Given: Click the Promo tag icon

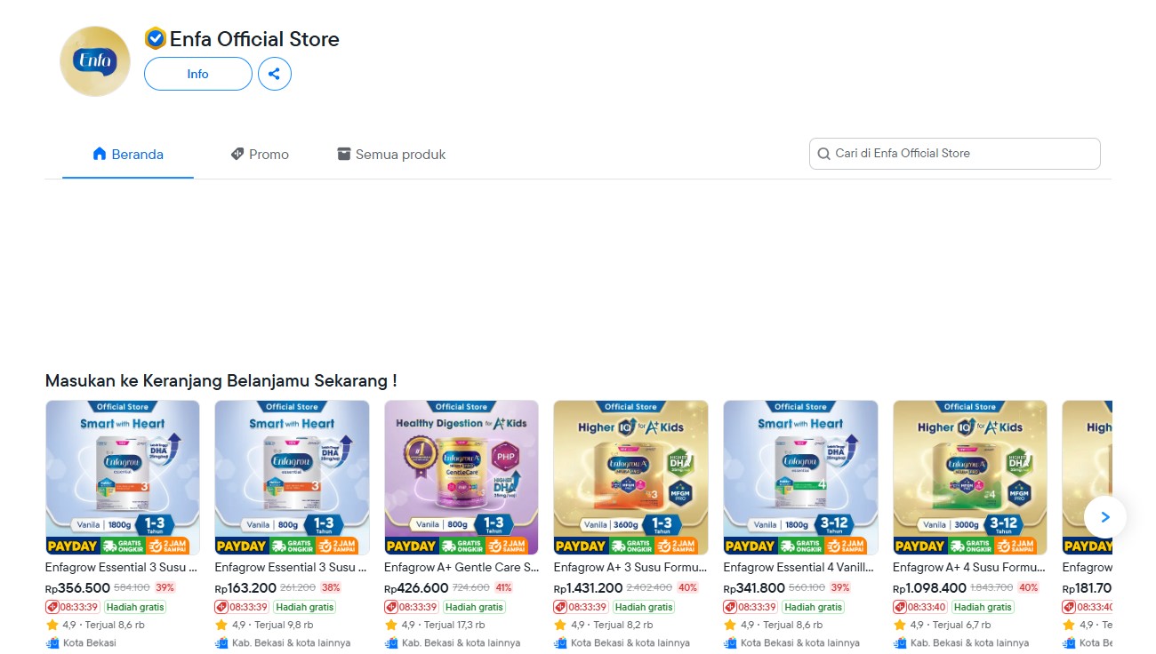Looking at the screenshot, I should pyautogui.click(x=237, y=154).
